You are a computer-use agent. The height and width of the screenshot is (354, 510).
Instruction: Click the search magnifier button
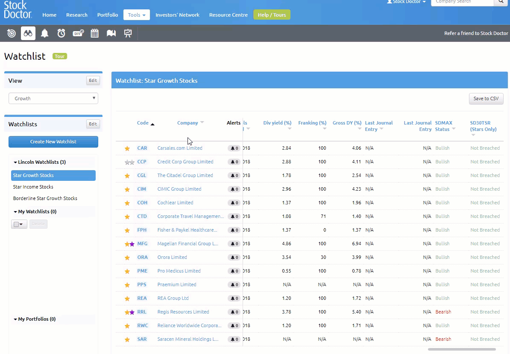click(501, 2)
